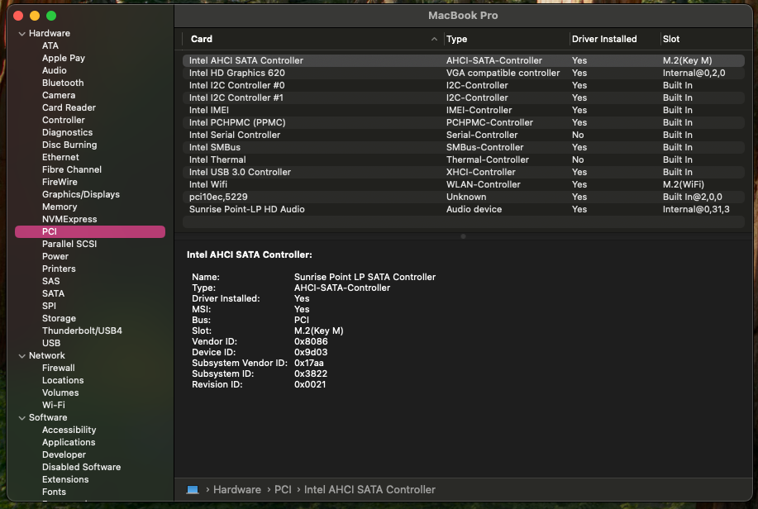This screenshot has height=509, width=758.
Task: Select Disc Burning item
Action: (69, 145)
